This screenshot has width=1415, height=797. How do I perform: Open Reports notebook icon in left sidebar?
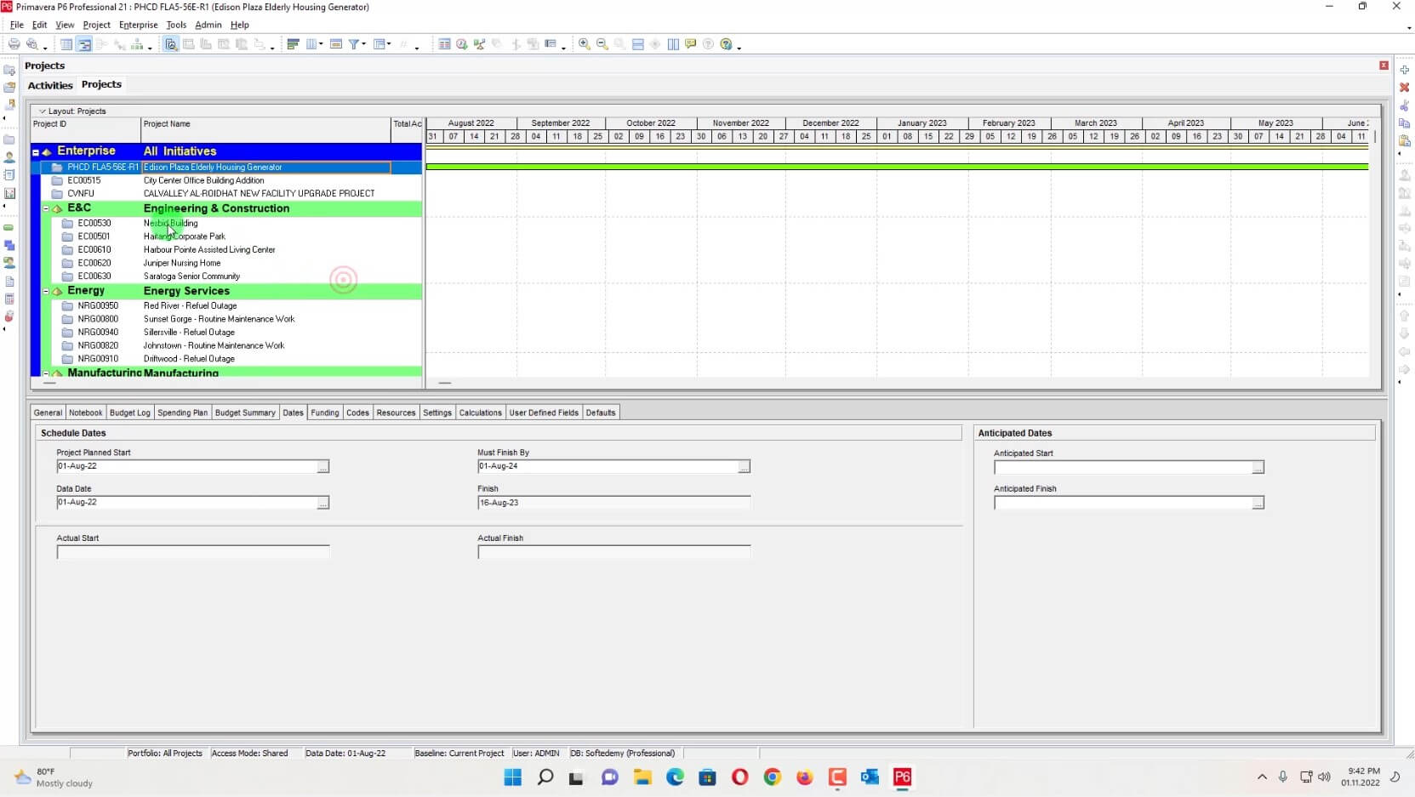pyautogui.click(x=9, y=175)
